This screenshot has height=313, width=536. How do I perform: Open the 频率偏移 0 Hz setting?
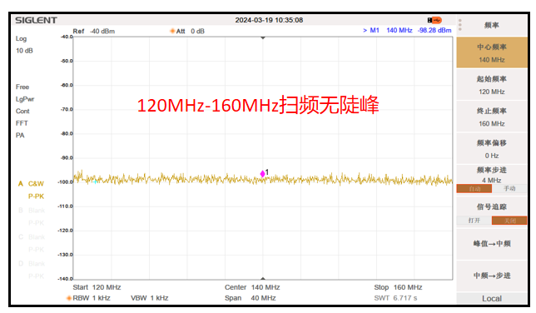click(492, 149)
